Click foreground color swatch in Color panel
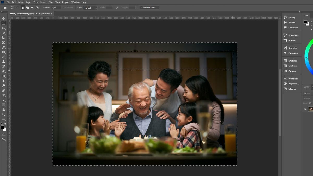Image resolution: width=313 pixels, height=176 pixels. 305,22
